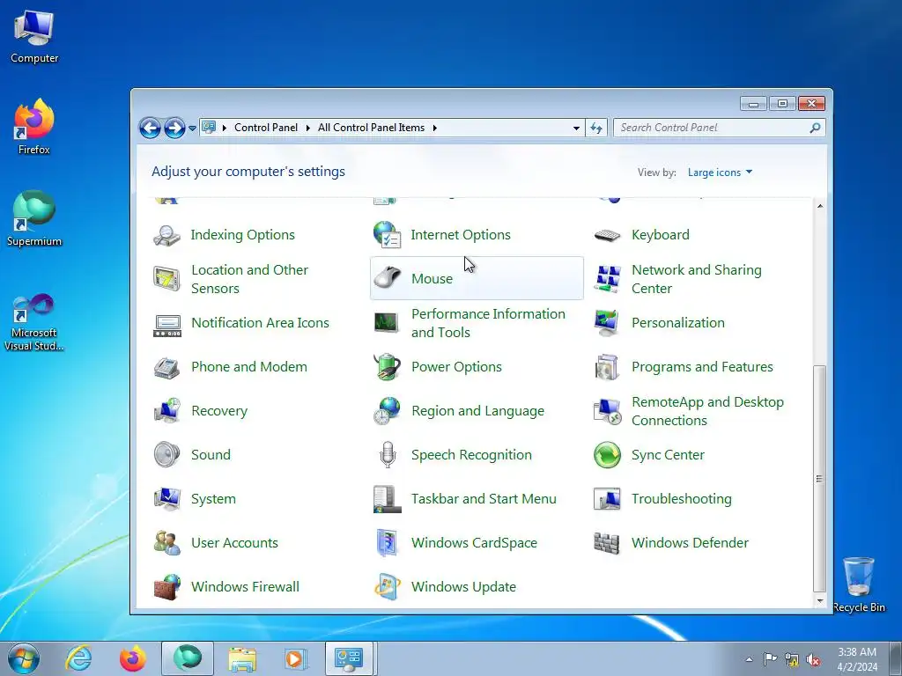Open recent pages dropdown beside Forward button

point(192,129)
